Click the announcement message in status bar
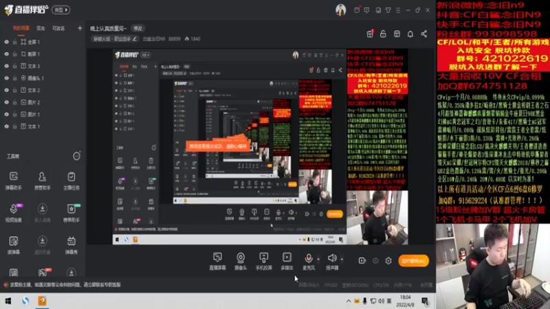The width and height of the screenshot is (550, 309). [x=65, y=285]
